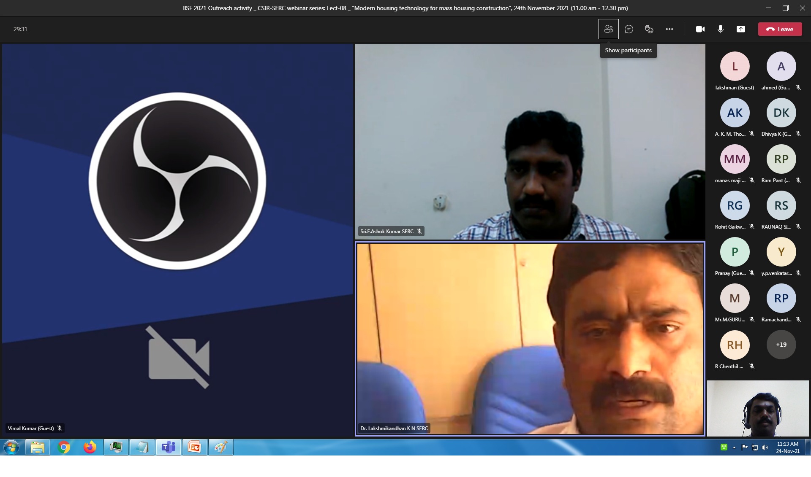Select the Y avatar for y.p.venkatar...
Viewport: 811px width, 477px height.
point(781,252)
